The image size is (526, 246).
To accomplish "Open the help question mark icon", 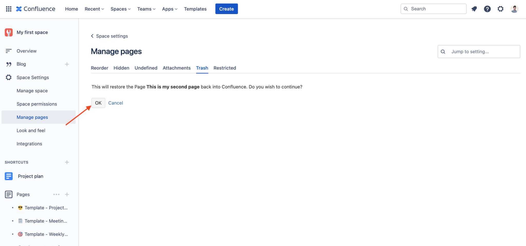I will click(x=487, y=8).
